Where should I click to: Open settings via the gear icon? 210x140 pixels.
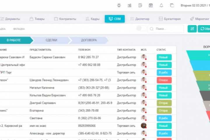coord(119,5)
